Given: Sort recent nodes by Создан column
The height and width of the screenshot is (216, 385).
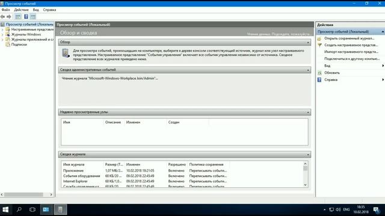Looking at the screenshot, I should point(188,122).
